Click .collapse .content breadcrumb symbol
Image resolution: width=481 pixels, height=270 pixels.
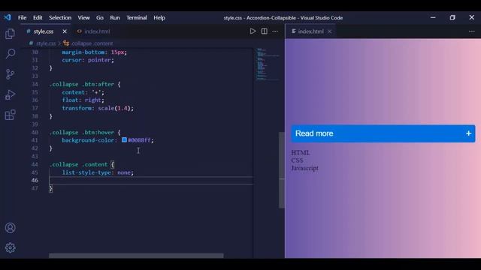92,43
